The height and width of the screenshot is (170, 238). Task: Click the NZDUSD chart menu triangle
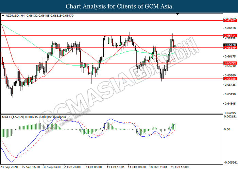(x=3, y=16)
